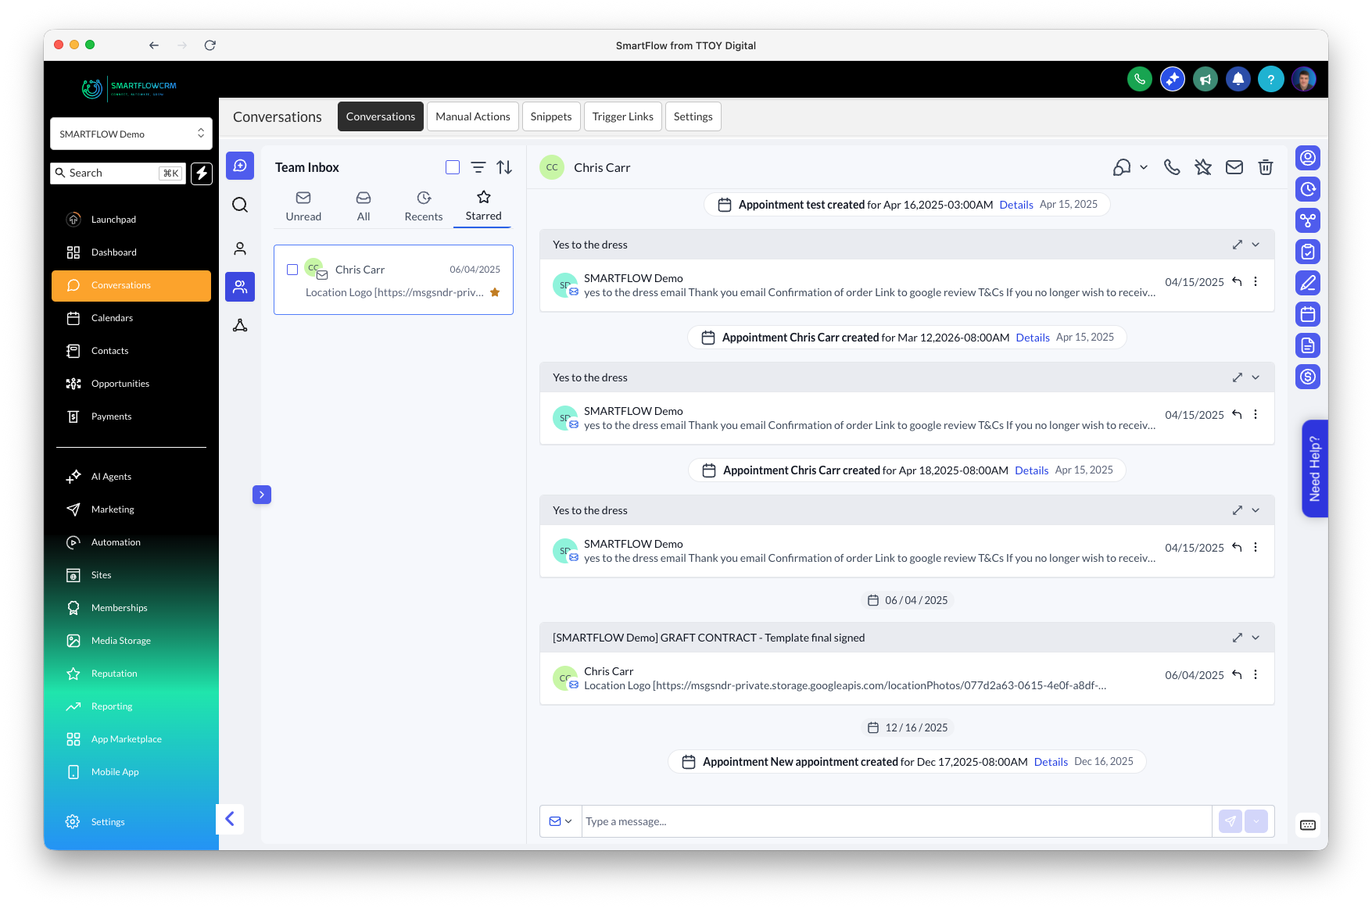
Task: Open the Payments panel icon on right sidebar
Action: click(x=1307, y=377)
